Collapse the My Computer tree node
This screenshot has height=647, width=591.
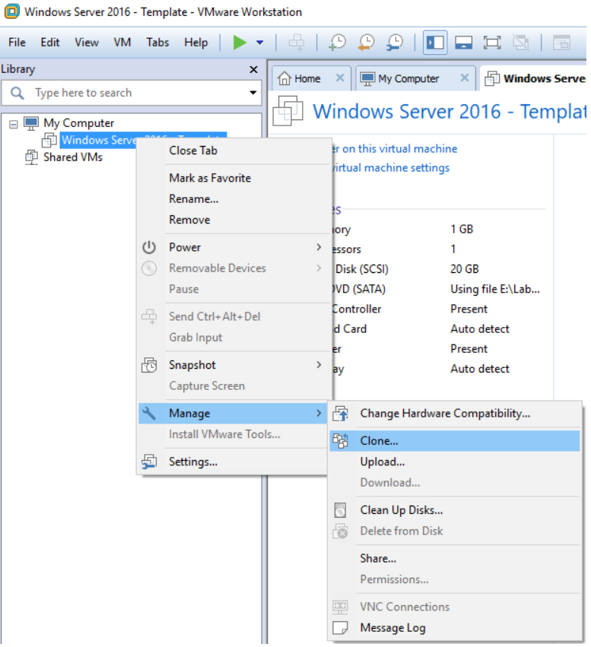click(14, 124)
